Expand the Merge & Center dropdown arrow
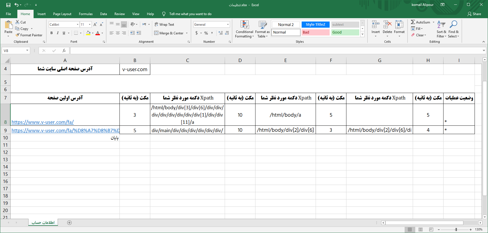This screenshot has width=488, height=233. click(187, 33)
